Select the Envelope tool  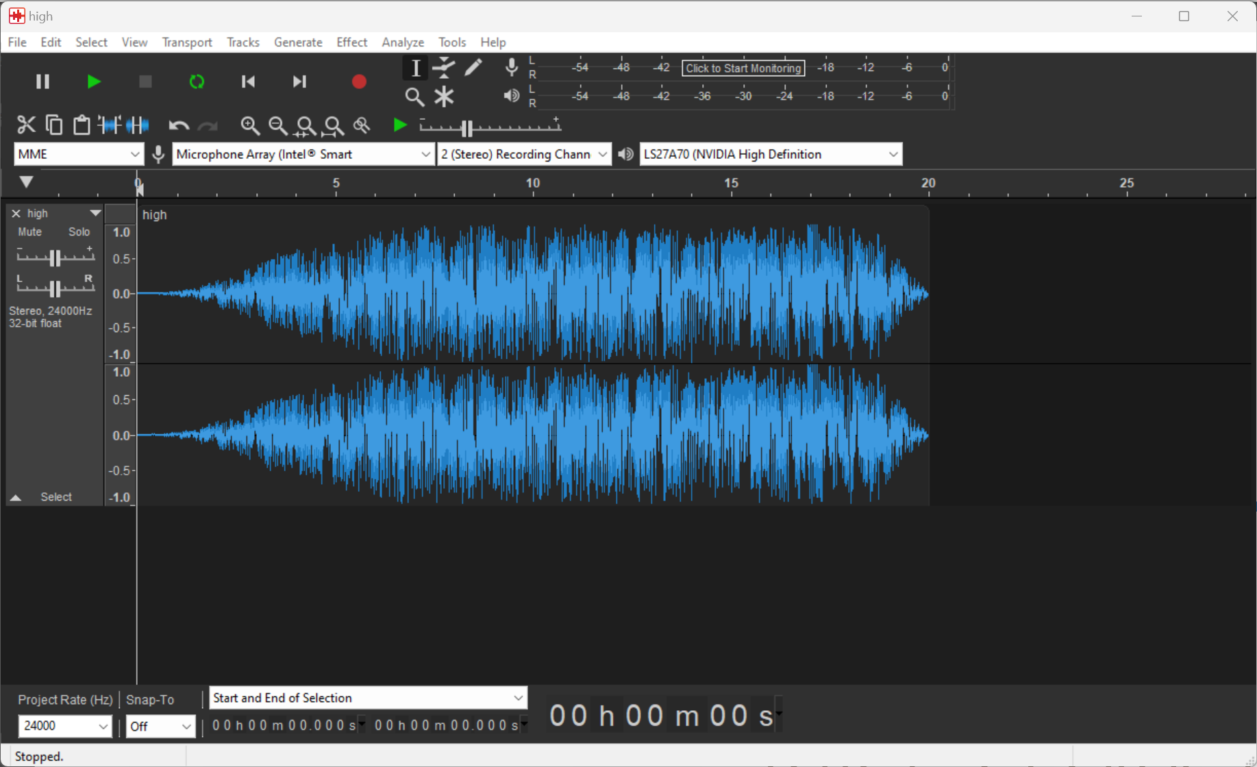(445, 68)
